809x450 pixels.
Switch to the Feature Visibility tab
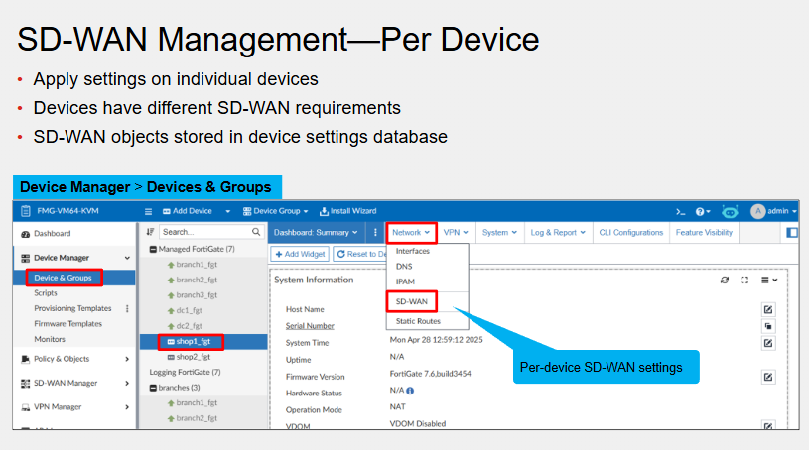coord(704,233)
